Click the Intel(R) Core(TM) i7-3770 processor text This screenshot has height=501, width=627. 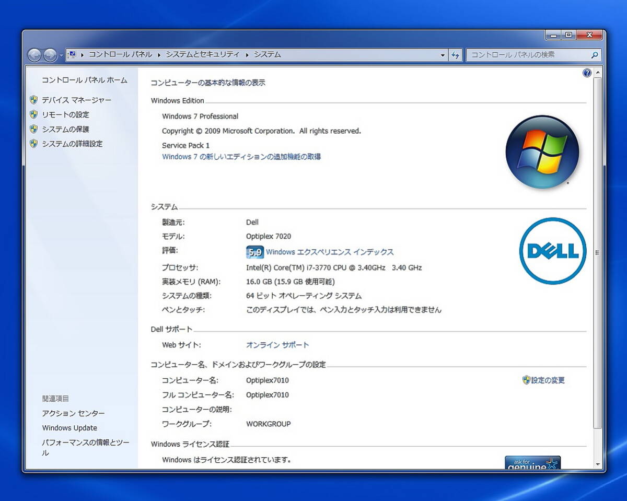pos(334,267)
